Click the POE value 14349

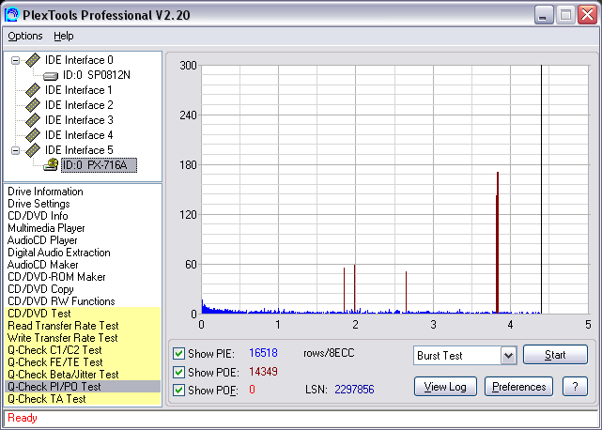pyautogui.click(x=263, y=372)
